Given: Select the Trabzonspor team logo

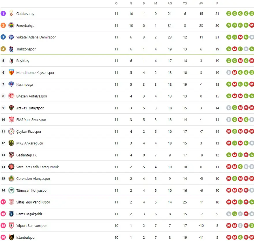Looking at the screenshot, I should point(11,49).
